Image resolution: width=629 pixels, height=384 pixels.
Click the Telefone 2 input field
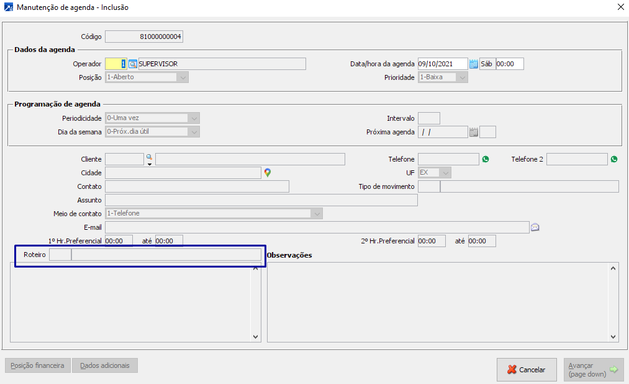pos(577,159)
